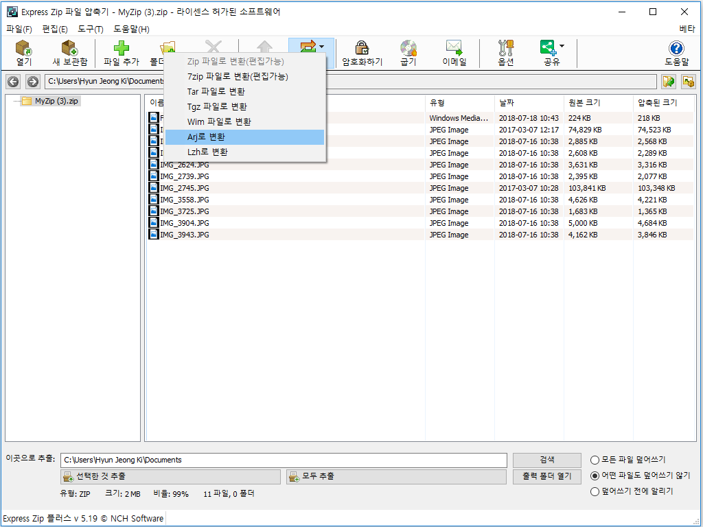Click the 출력 폴더 열기 button
This screenshot has height=527, width=703.
[x=547, y=476]
